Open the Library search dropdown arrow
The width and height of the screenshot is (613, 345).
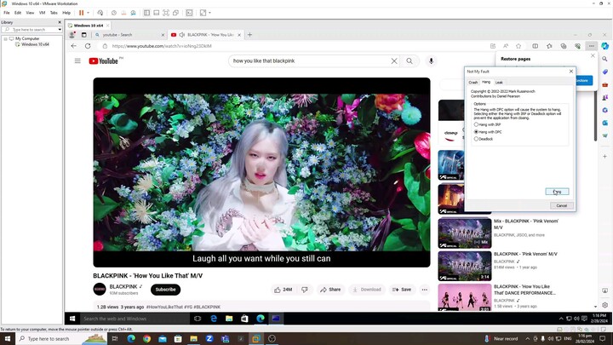(60, 30)
